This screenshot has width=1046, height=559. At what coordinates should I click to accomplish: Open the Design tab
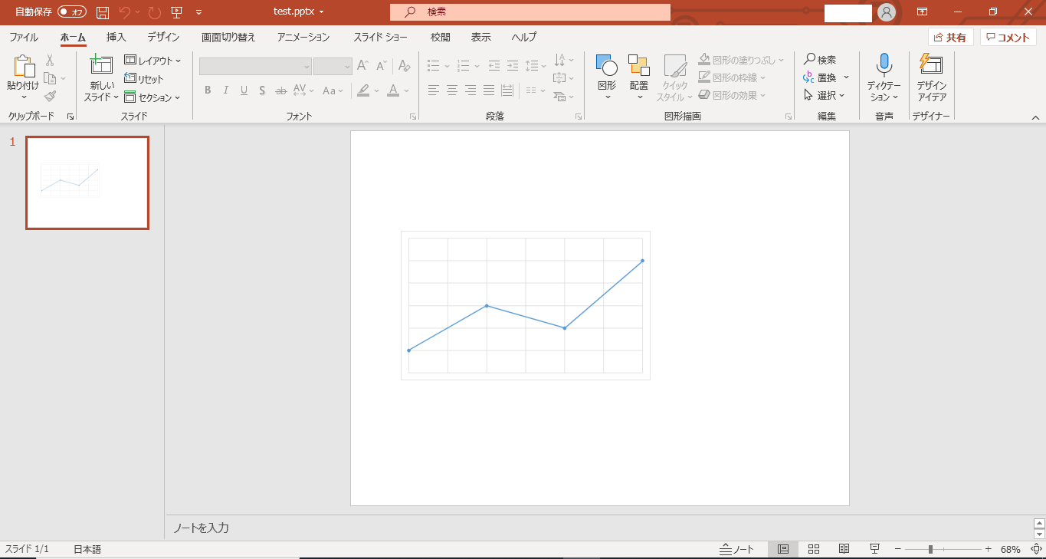point(163,37)
